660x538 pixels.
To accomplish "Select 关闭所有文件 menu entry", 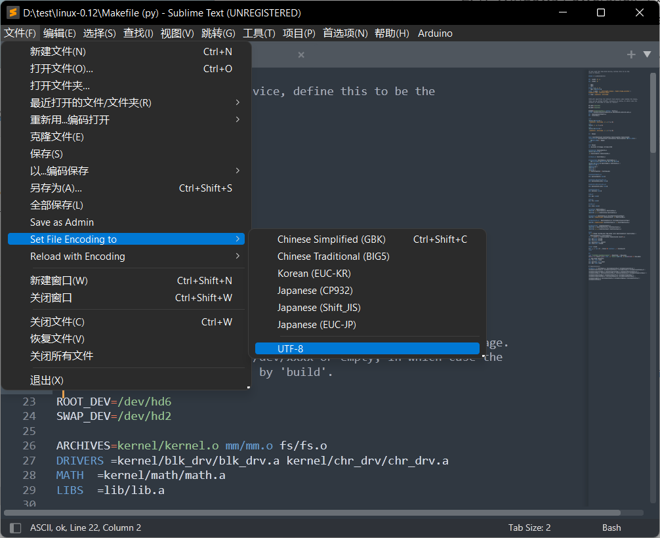I will (x=126, y=356).
